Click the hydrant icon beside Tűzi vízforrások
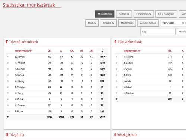 115,42
